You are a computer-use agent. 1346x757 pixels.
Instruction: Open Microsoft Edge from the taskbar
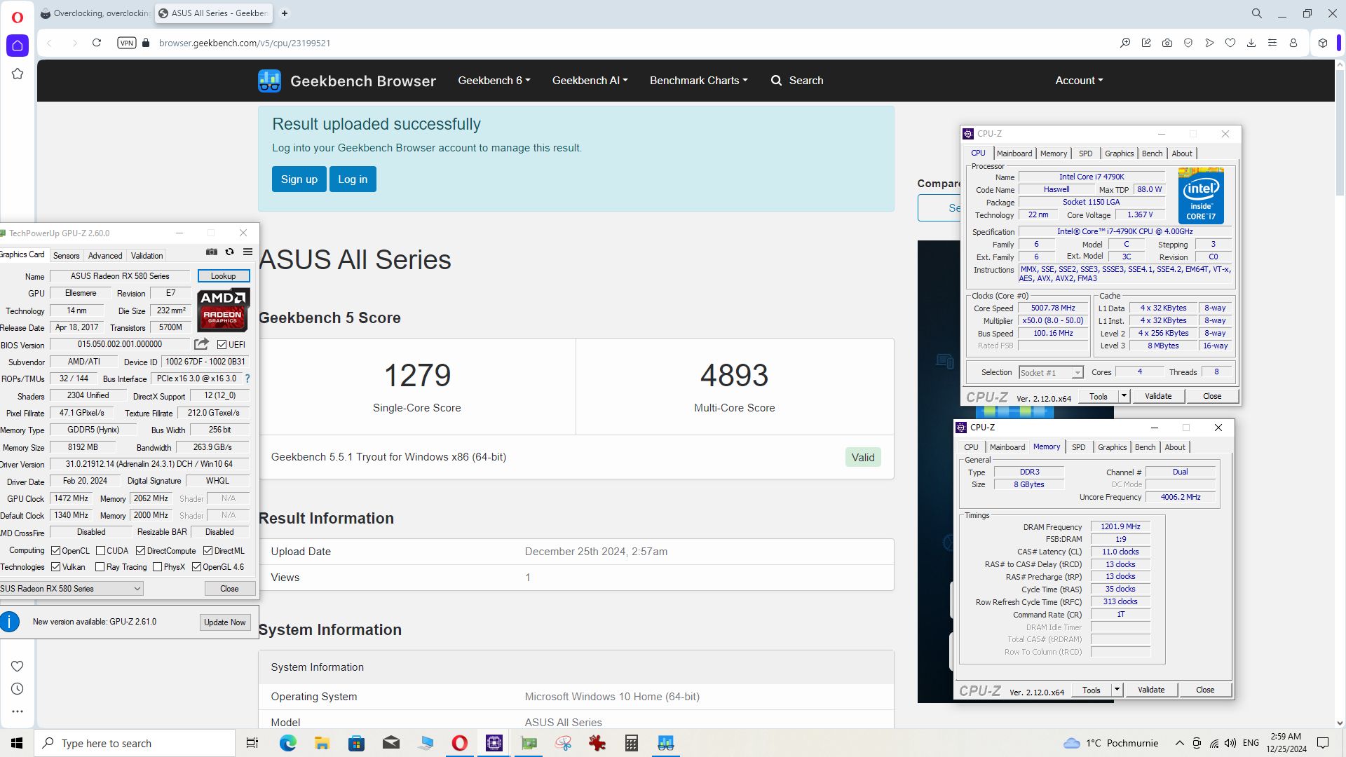(288, 743)
